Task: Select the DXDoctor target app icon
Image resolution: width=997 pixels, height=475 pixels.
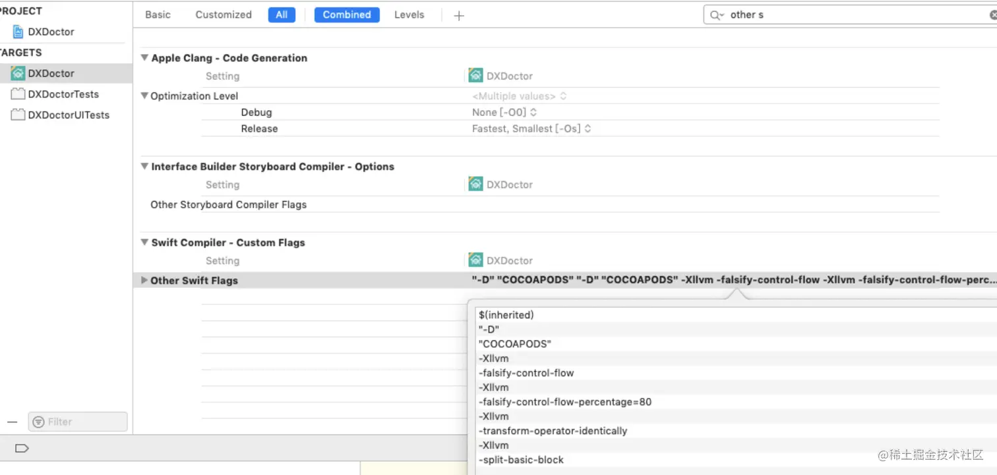Action: [18, 73]
